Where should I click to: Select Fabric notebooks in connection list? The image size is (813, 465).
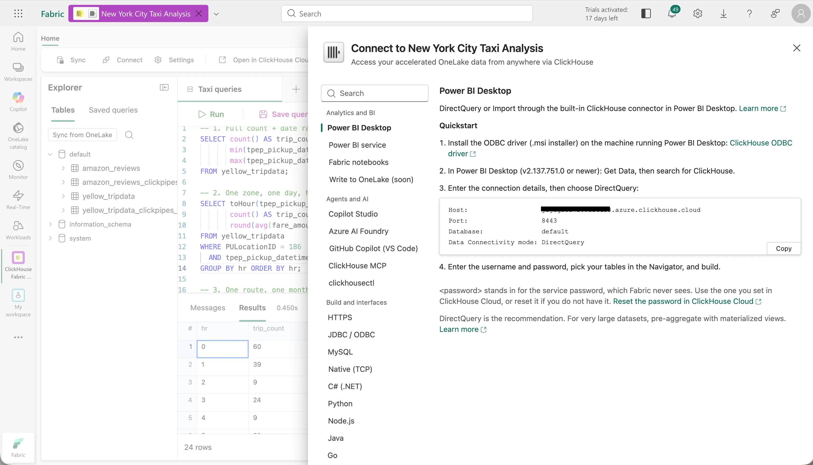[359, 162]
